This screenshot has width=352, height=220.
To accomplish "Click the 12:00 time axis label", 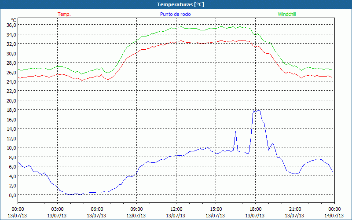I will pos(176,209).
